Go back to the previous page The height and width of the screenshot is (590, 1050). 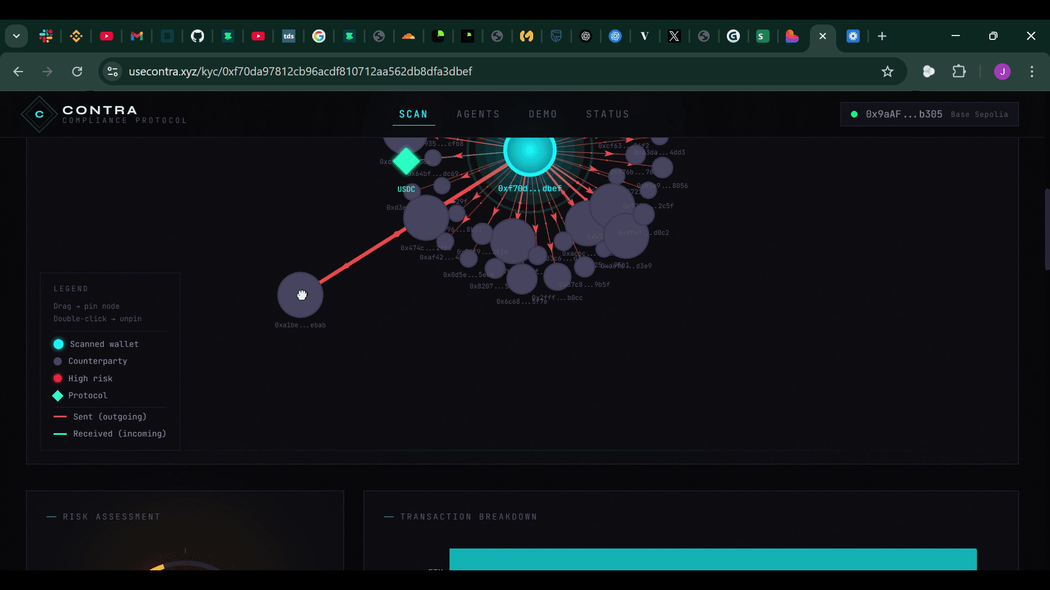[x=18, y=72]
